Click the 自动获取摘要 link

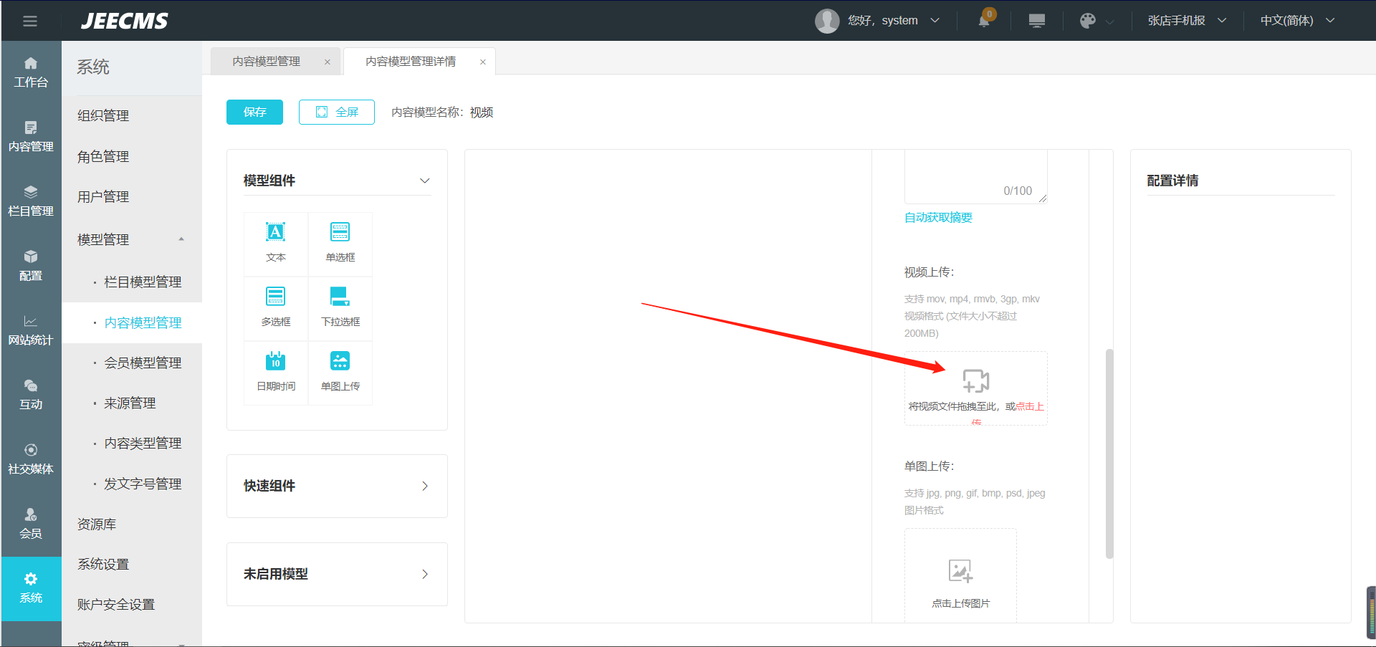pyautogui.click(x=938, y=218)
